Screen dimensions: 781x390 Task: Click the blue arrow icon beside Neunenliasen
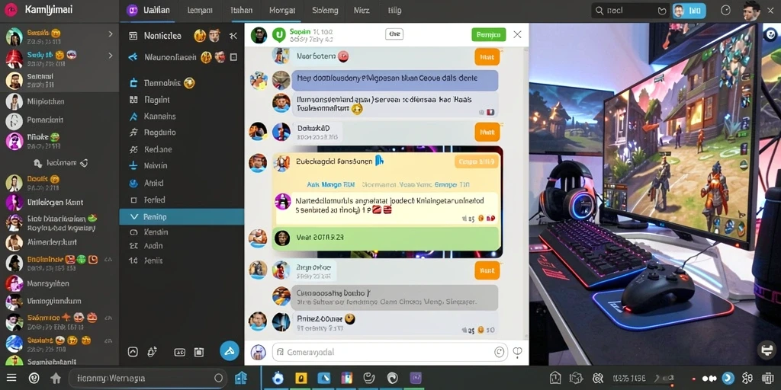coord(133,57)
